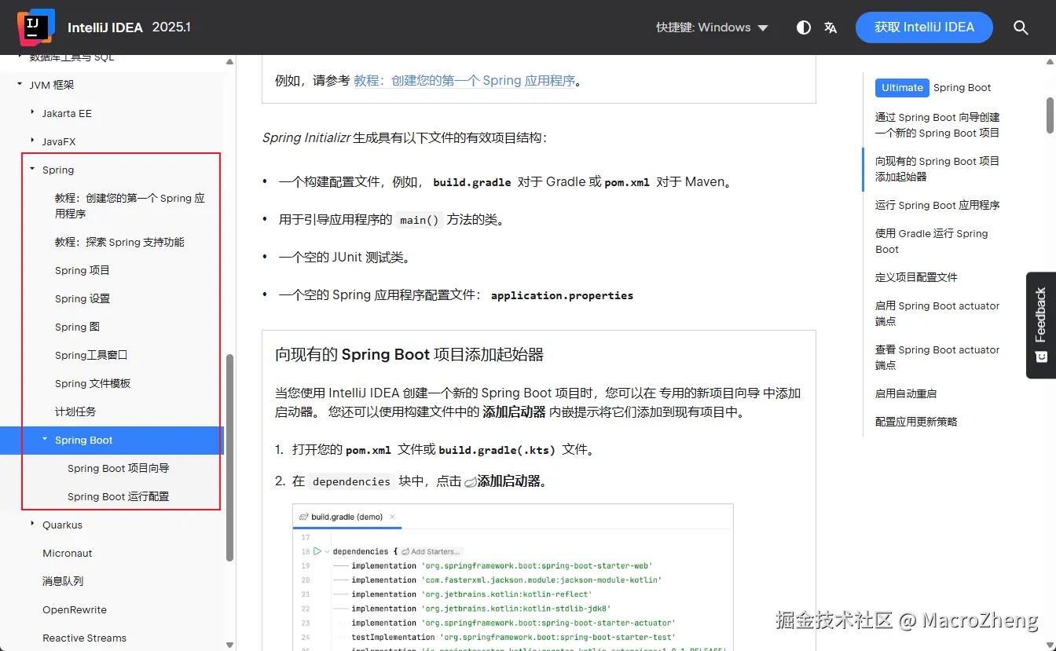Open the search magnifier icon
Screen dimensions: 1056x651
pos(1021,27)
